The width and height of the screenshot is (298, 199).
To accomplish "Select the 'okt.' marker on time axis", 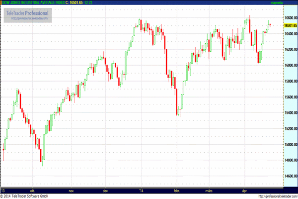I will pyautogui.click(x=32, y=191).
